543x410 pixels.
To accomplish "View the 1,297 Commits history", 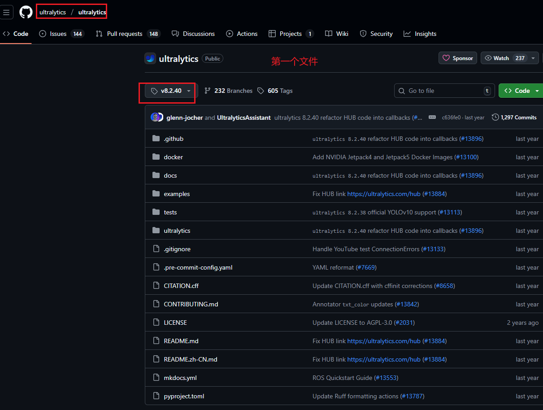I will coord(514,117).
